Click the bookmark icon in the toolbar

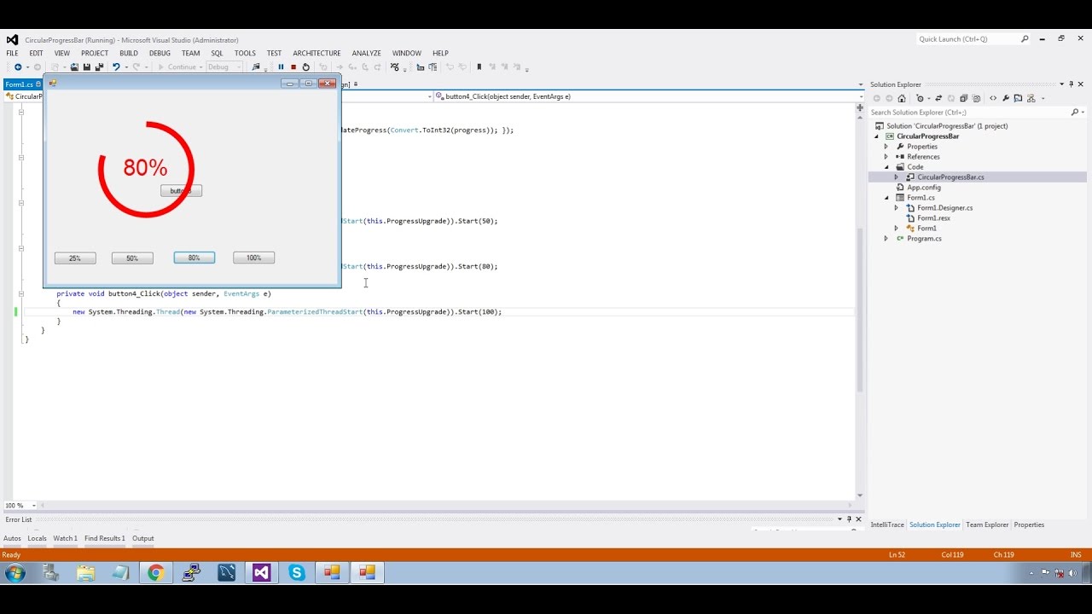coord(479,67)
